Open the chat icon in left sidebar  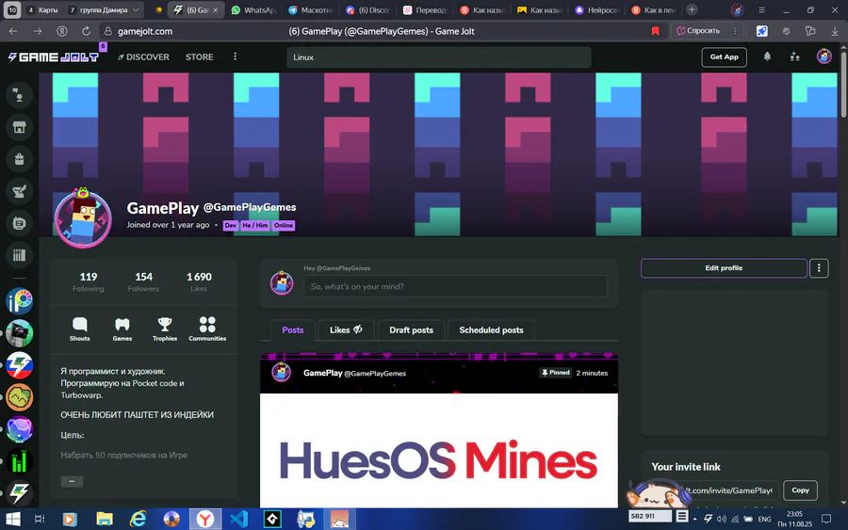(x=19, y=95)
